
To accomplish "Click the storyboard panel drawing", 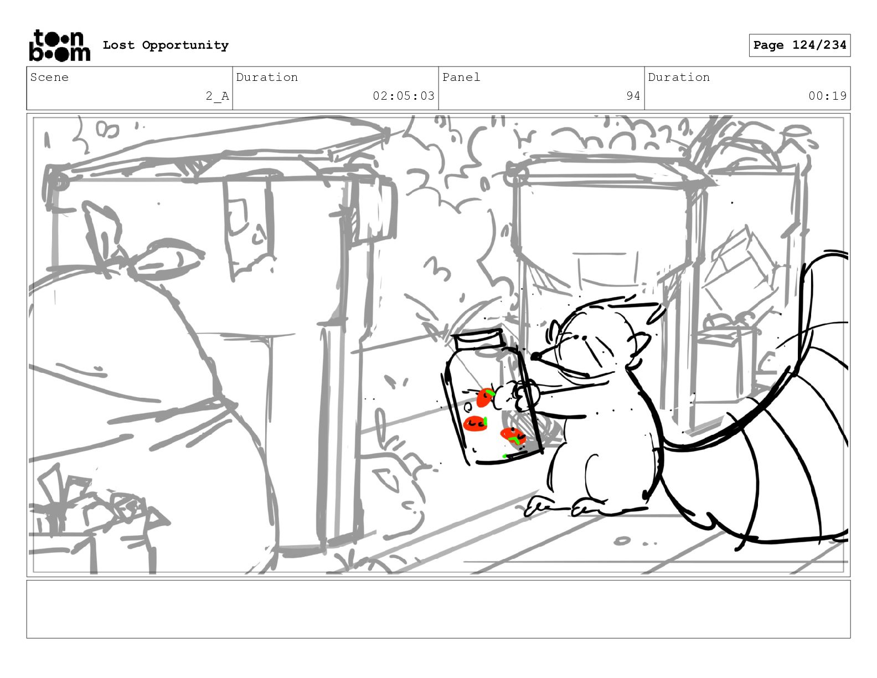I will pyautogui.click(x=438, y=345).
